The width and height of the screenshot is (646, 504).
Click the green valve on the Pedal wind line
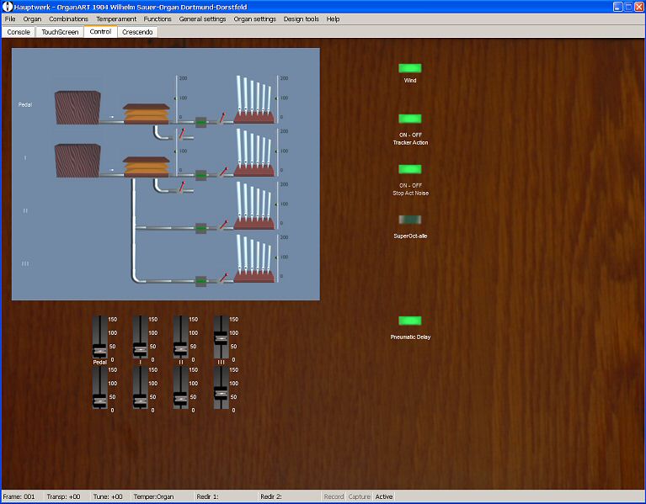(x=200, y=122)
